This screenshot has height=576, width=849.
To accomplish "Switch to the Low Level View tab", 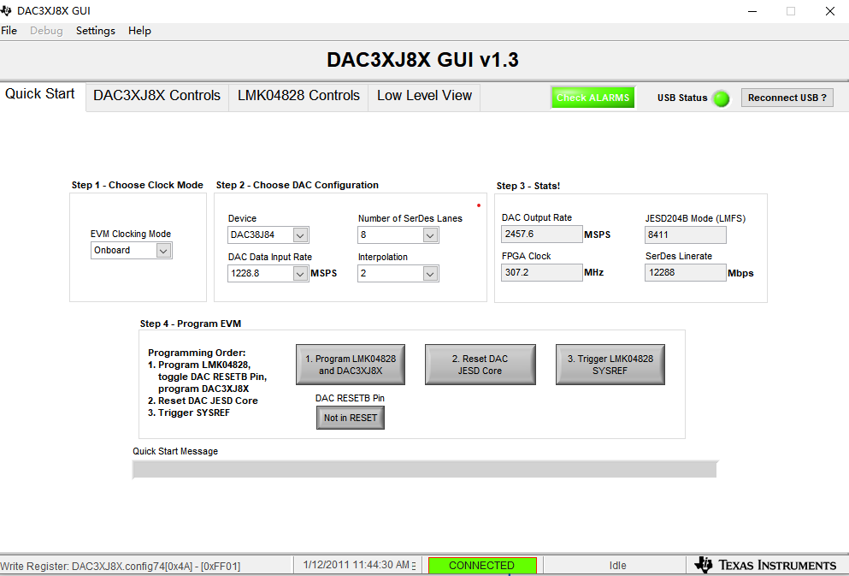I will pos(424,96).
